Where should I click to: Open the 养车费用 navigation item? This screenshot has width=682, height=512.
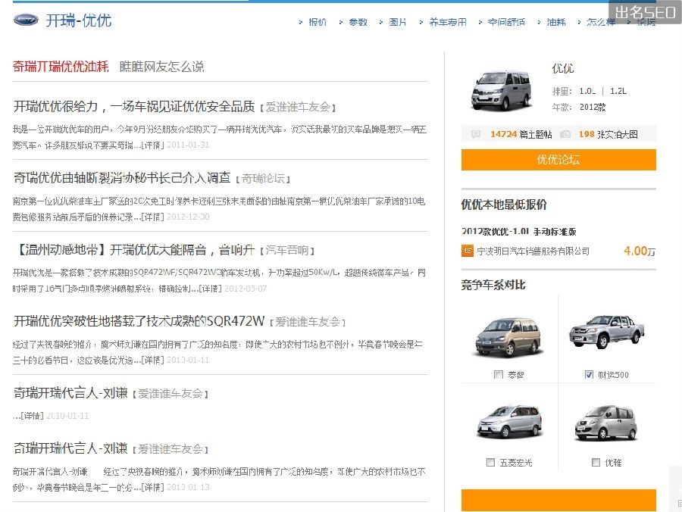[x=448, y=22]
